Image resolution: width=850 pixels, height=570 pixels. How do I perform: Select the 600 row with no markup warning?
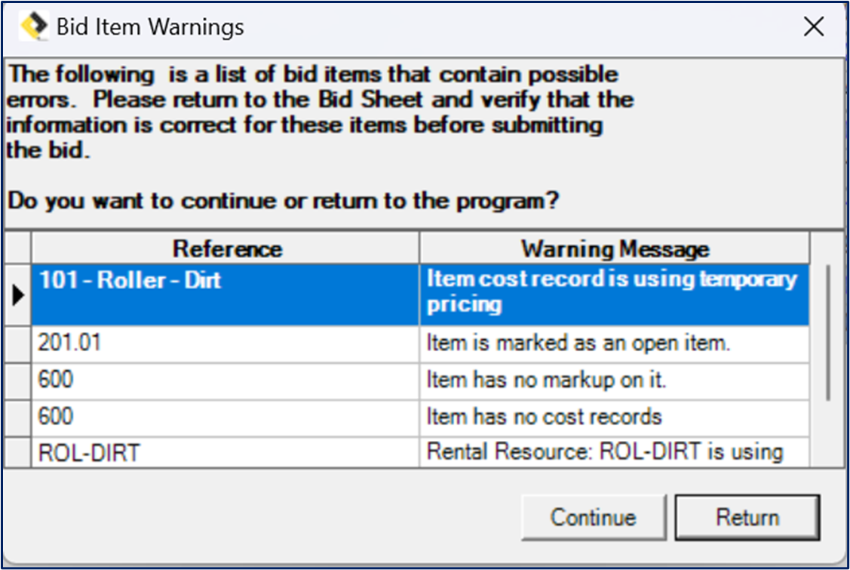[226, 381]
